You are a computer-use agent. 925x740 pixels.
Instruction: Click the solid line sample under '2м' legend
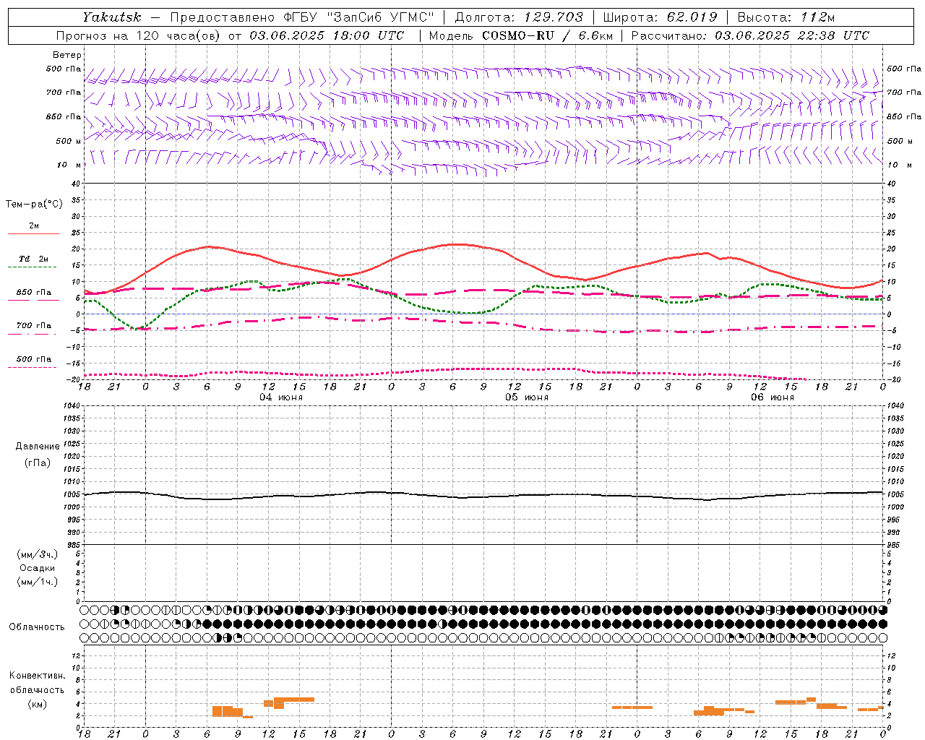click(x=33, y=234)
